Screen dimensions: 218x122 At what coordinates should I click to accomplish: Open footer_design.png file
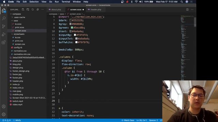tap(21, 71)
